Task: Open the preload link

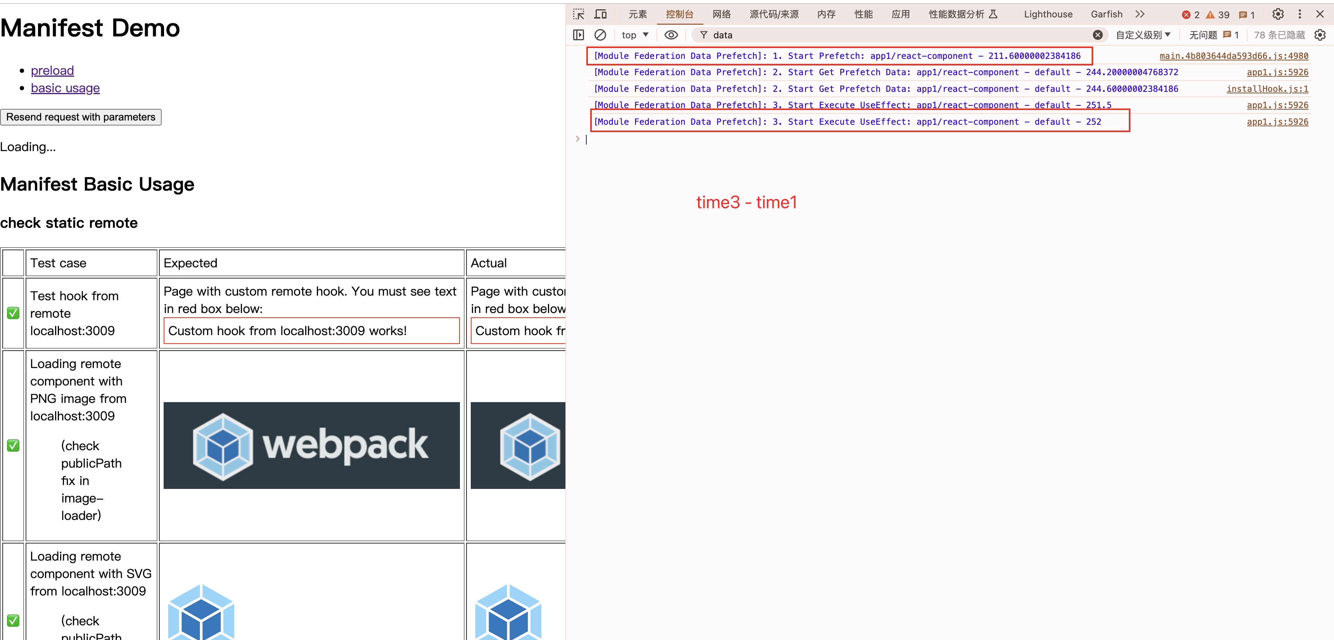Action: 52,71
